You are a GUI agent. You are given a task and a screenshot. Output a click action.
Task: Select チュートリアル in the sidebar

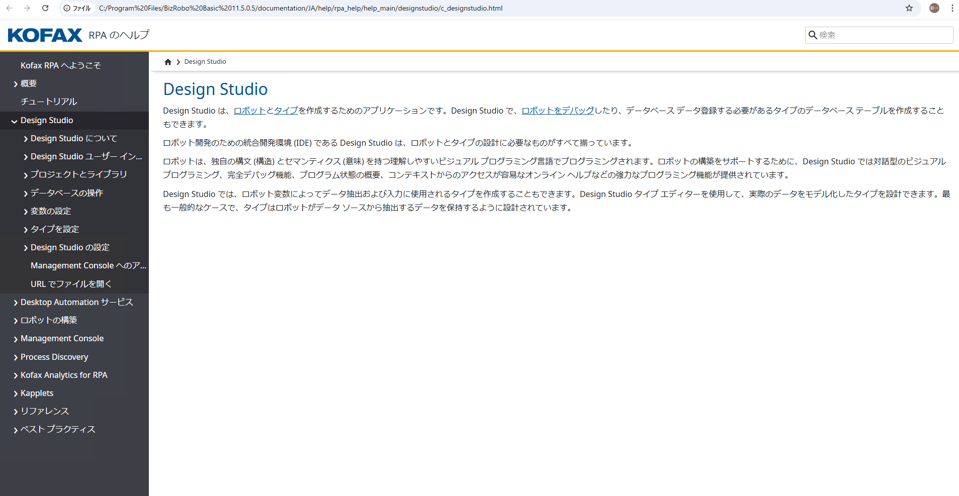click(x=50, y=101)
